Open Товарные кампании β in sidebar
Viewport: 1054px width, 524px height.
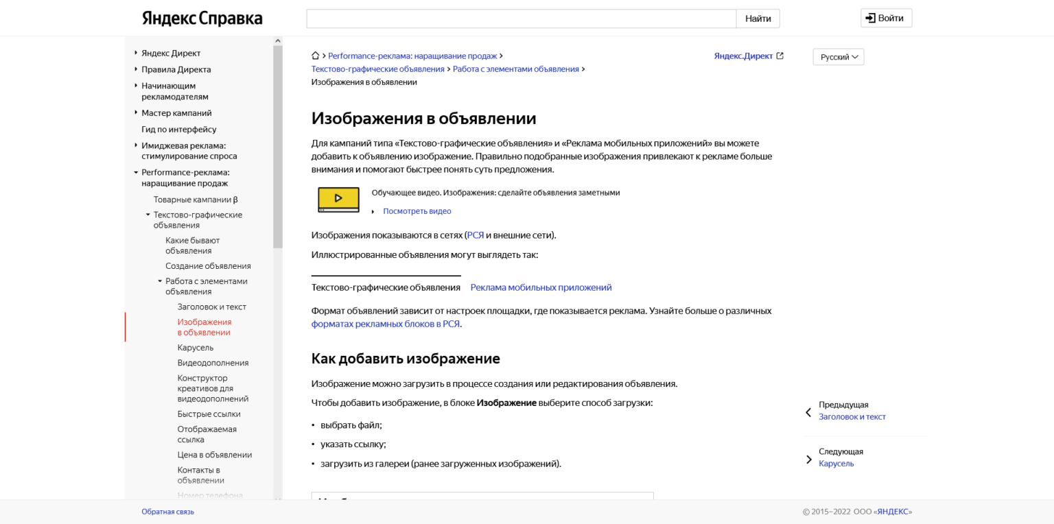(x=196, y=200)
